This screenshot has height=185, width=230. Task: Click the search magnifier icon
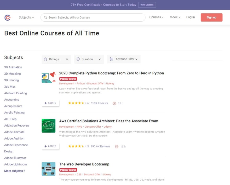click(45, 17)
